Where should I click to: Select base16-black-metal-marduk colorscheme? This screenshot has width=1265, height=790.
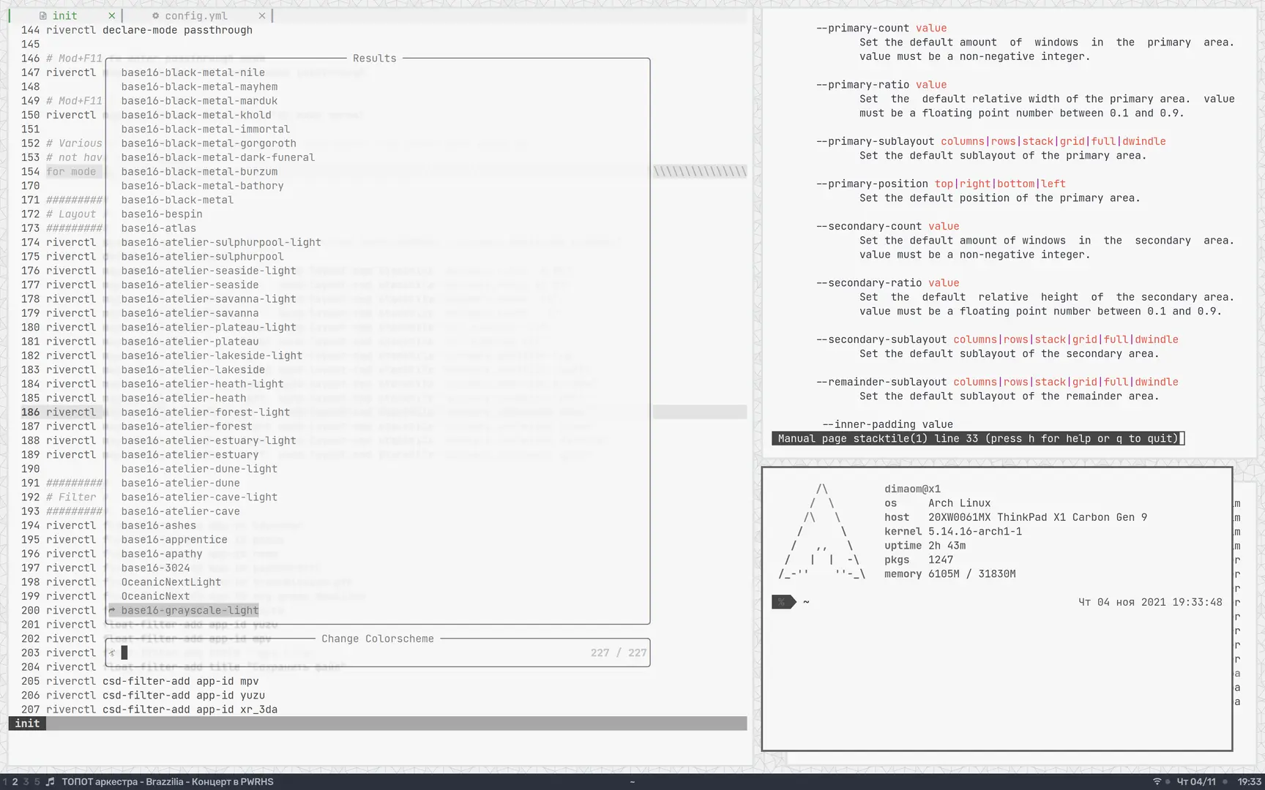(x=199, y=101)
